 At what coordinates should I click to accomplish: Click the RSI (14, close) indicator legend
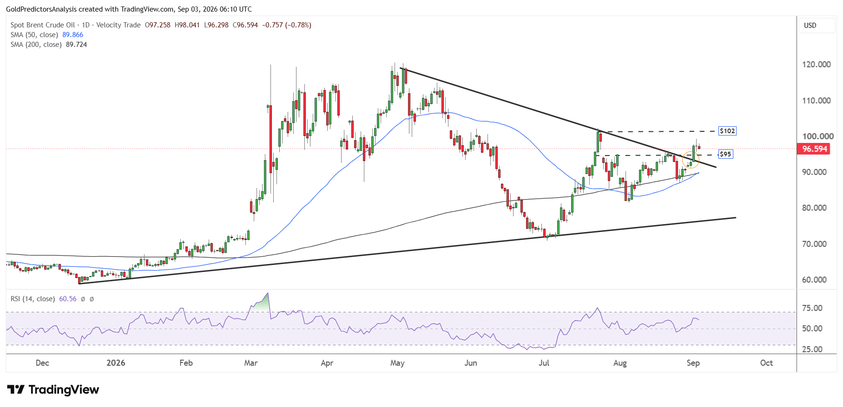click(x=33, y=299)
